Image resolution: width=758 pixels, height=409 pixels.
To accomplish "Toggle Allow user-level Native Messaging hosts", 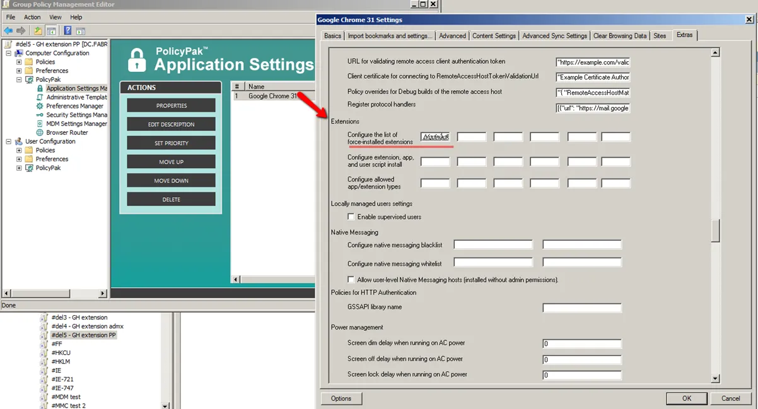I will click(x=351, y=280).
